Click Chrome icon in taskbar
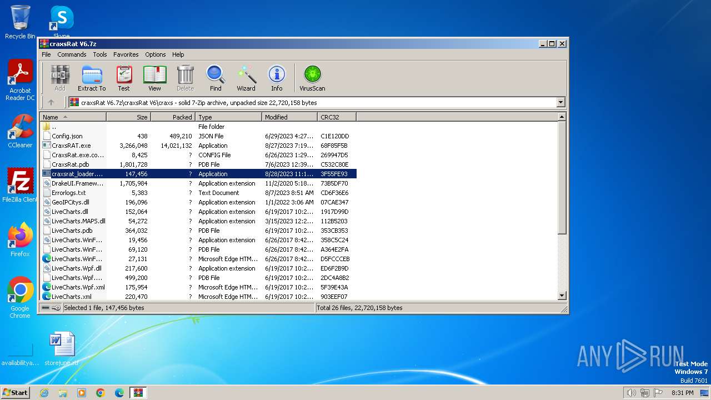Screen dimensions: 711x400 [101, 393]
